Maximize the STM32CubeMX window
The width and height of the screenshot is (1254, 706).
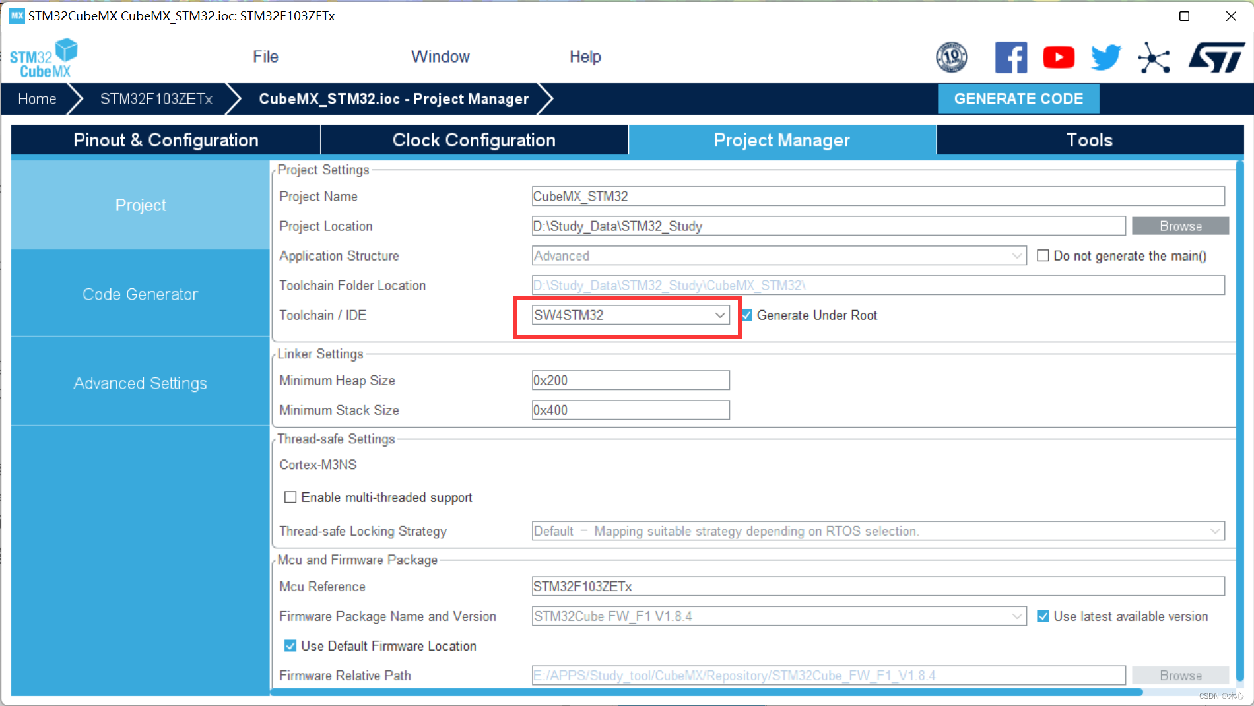click(x=1184, y=16)
